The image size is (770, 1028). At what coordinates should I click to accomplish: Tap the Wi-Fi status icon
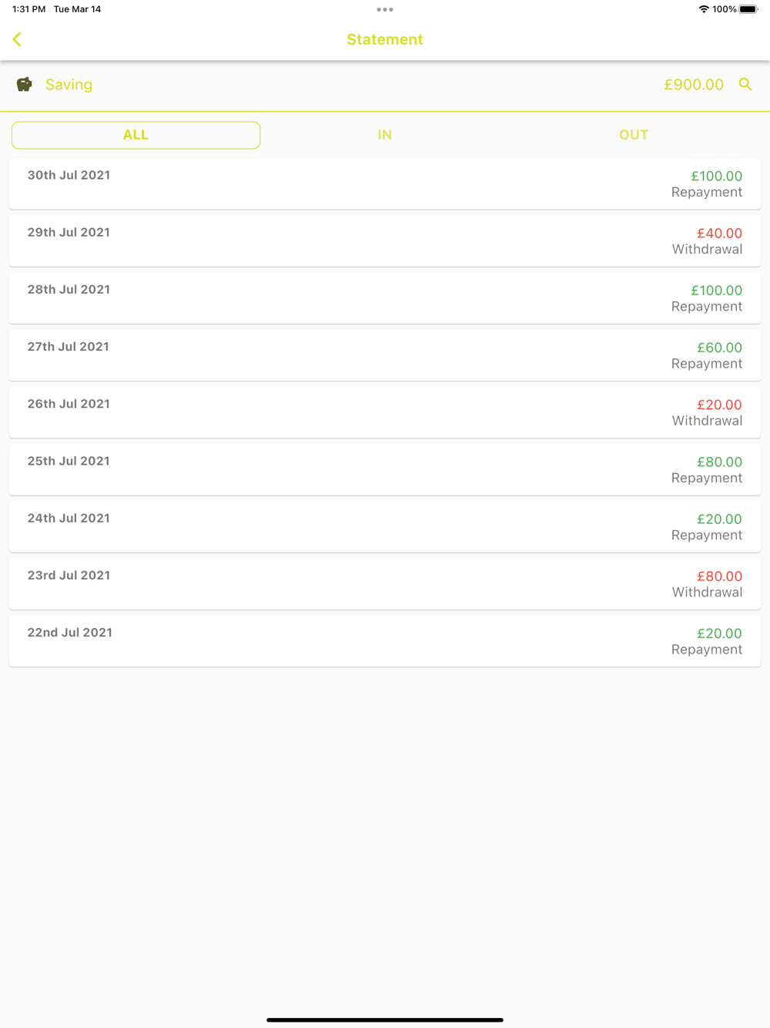click(704, 9)
